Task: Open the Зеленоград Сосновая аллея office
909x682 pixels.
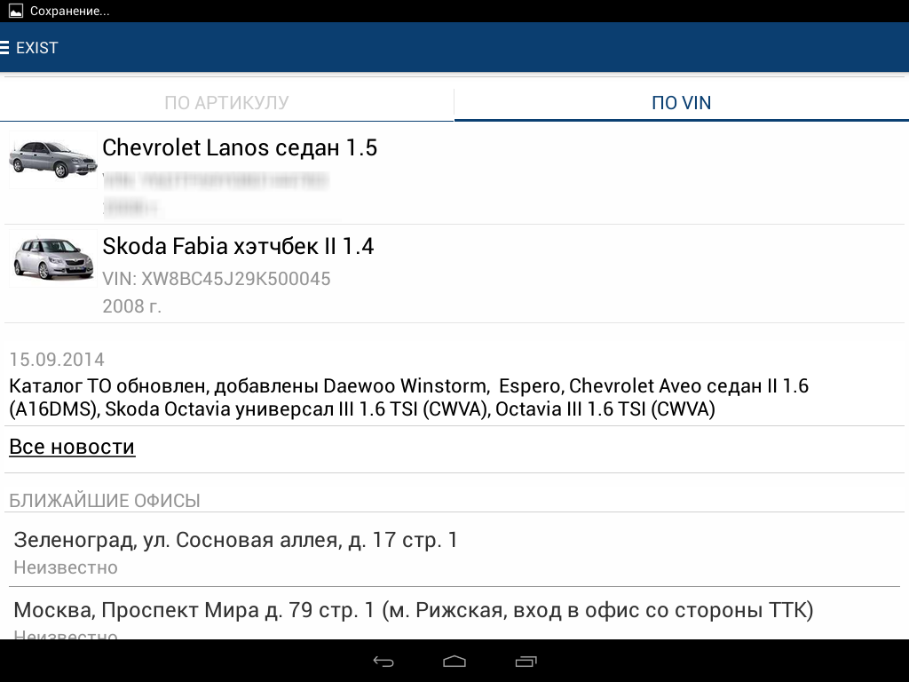Action: click(x=235, y=540)
